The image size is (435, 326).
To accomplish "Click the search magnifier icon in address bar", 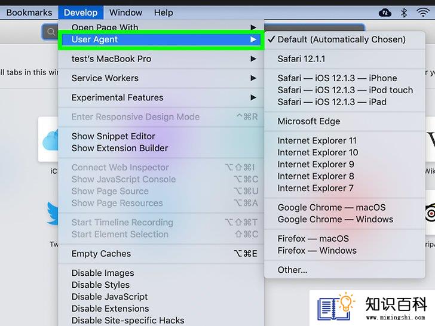I will pos(51,32).
